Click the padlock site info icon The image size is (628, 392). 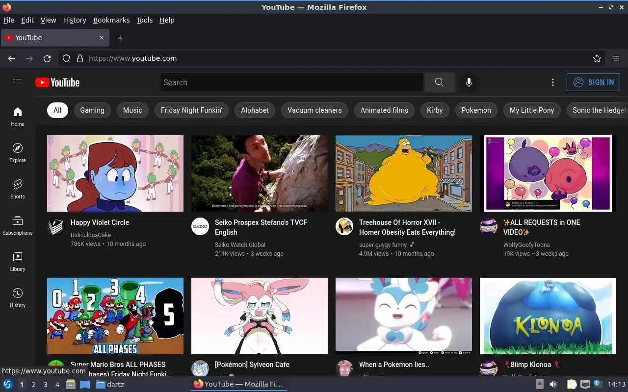pos(80,58)
